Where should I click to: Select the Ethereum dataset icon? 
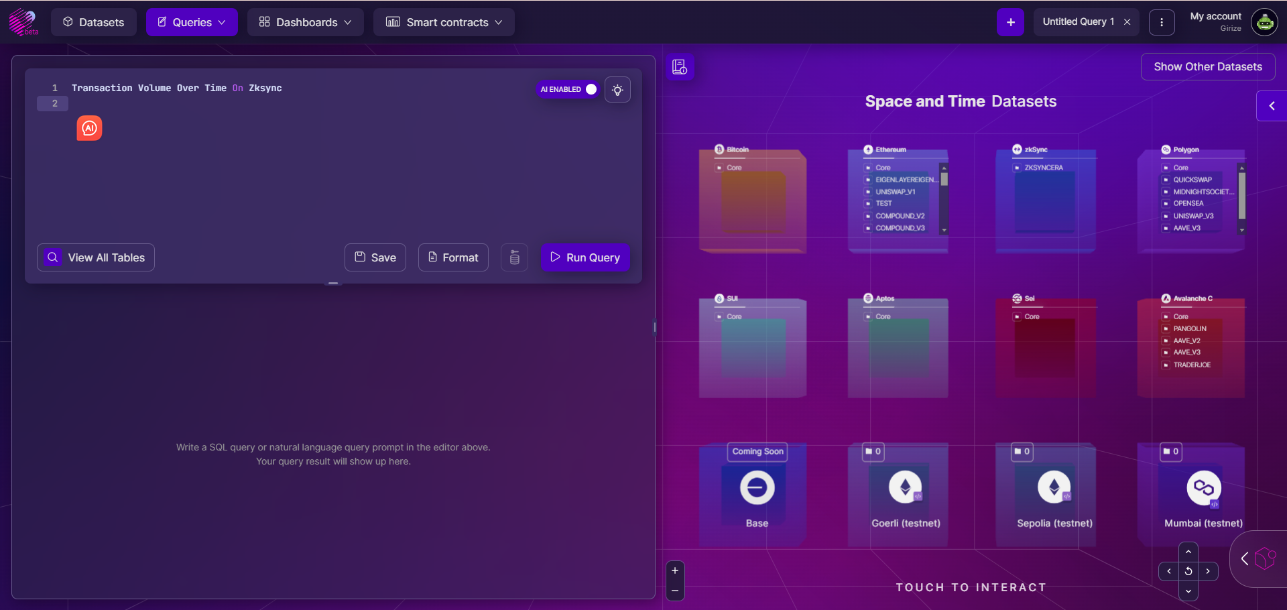tap(868, 149)
